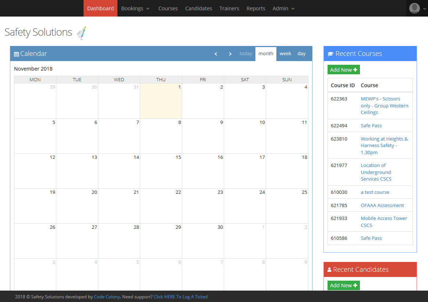Image resolution: width=428 pixels, height=302 pixels.
Task: Click HERE To Log A Ticket link
Action: coord(181,296)
